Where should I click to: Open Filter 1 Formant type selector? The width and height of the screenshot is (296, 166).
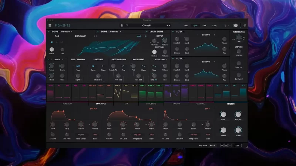tap(206, 35)
